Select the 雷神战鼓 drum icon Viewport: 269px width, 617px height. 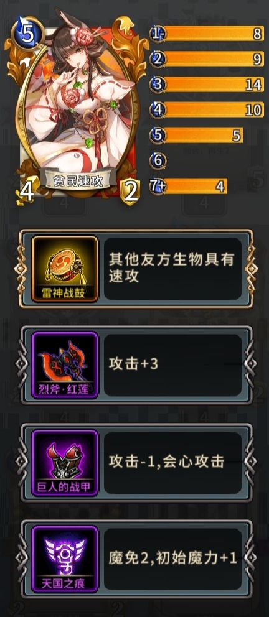click(x=65, y=269)
